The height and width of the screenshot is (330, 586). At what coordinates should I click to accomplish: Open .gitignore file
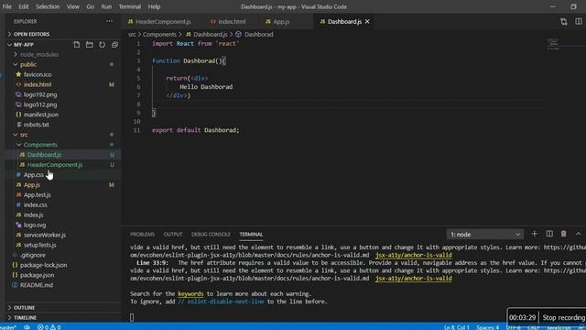(33, 255)
